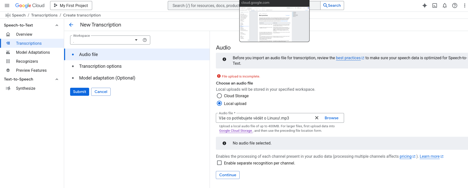Select the Local upload radio option
This screenshot has height=188, width=468.
point(219,103)
